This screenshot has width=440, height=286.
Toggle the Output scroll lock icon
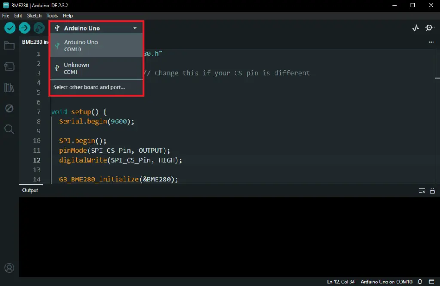point(432,191)
